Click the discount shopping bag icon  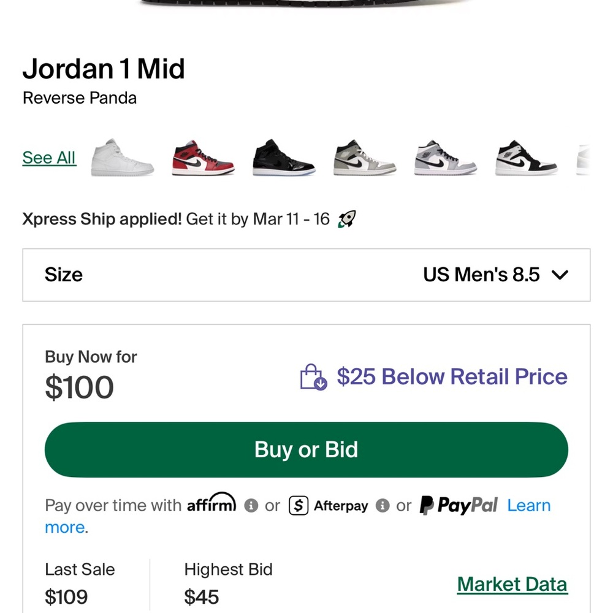(313, 377)
